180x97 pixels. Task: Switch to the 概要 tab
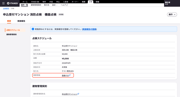pos(9,21)
